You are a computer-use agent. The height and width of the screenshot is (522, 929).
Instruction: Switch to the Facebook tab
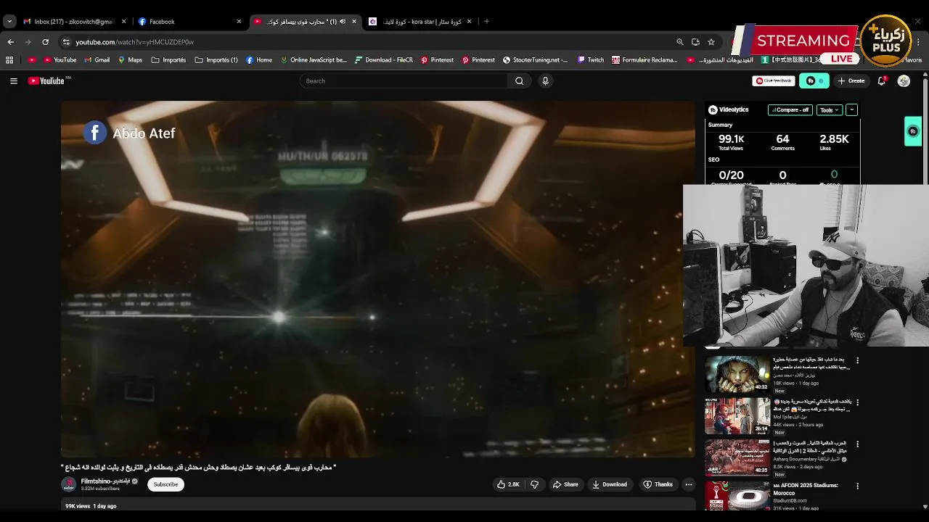tap(190, 22)
